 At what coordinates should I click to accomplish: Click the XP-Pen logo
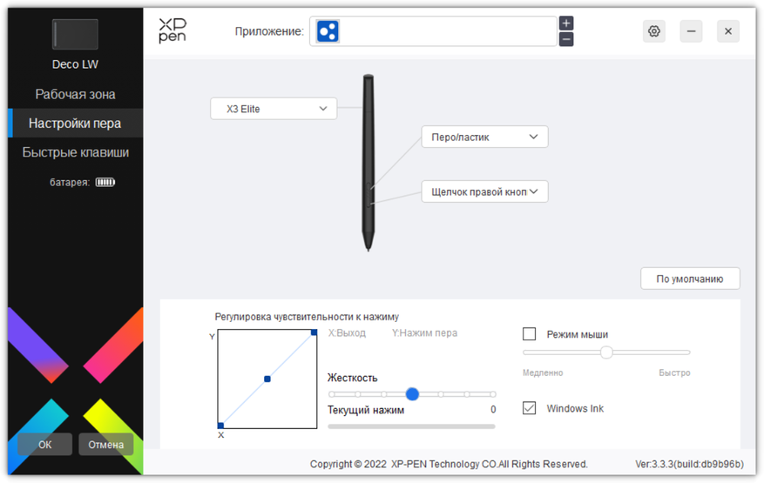point(172,30)
